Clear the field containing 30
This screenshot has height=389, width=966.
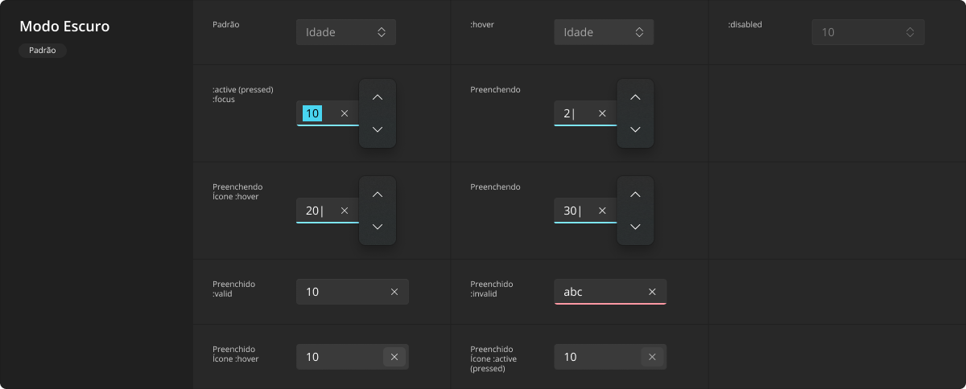(x=602, y=211)
